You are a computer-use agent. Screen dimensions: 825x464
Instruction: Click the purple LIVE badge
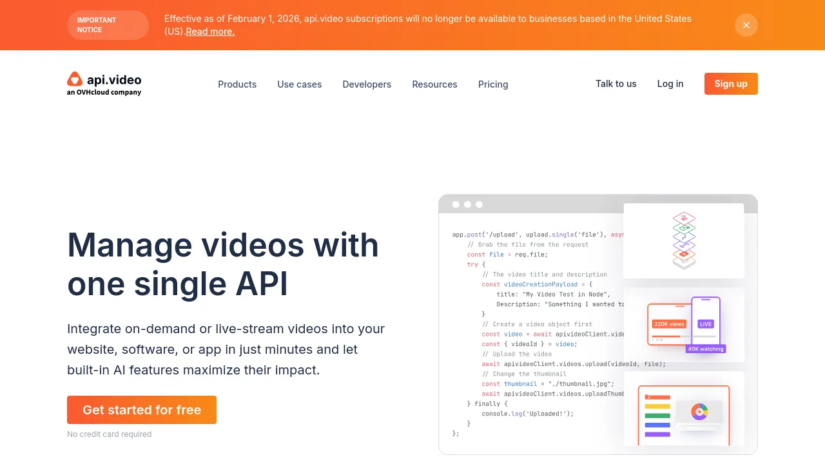706,324
